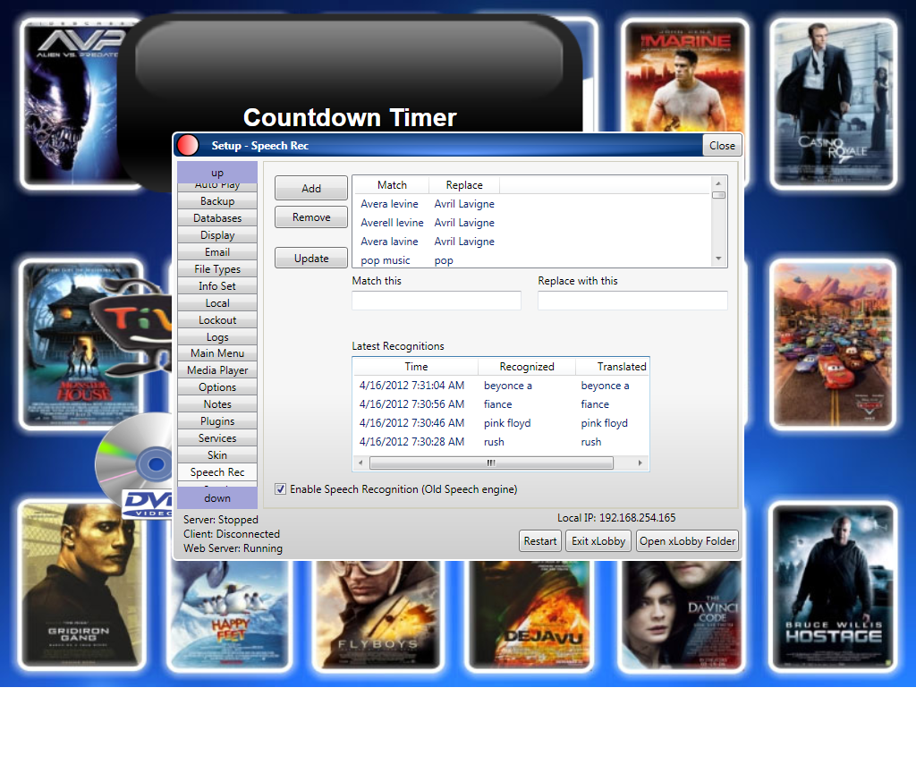Viewport: 916px width, 781px height.
Task: Select the 7:30:28 AM 'rush' recognition row
Action: coord(501,442)
